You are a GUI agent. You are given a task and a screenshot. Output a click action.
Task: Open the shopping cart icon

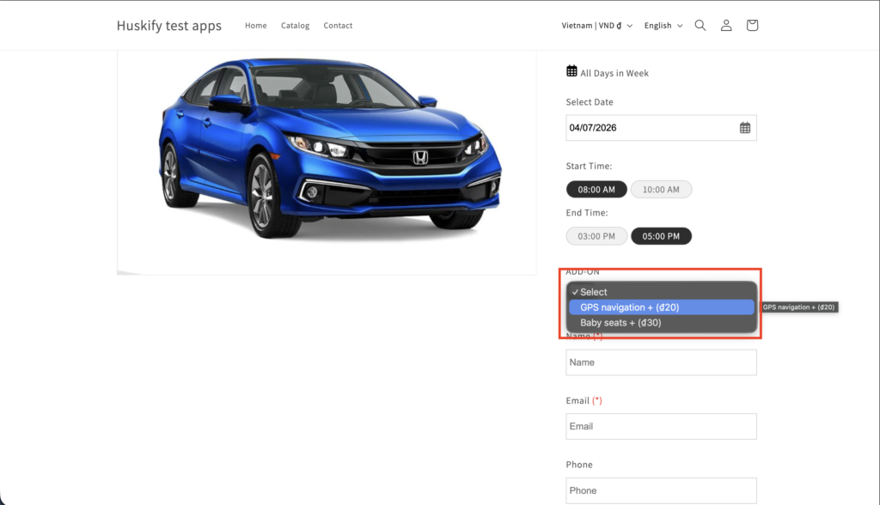click(752, 26)
